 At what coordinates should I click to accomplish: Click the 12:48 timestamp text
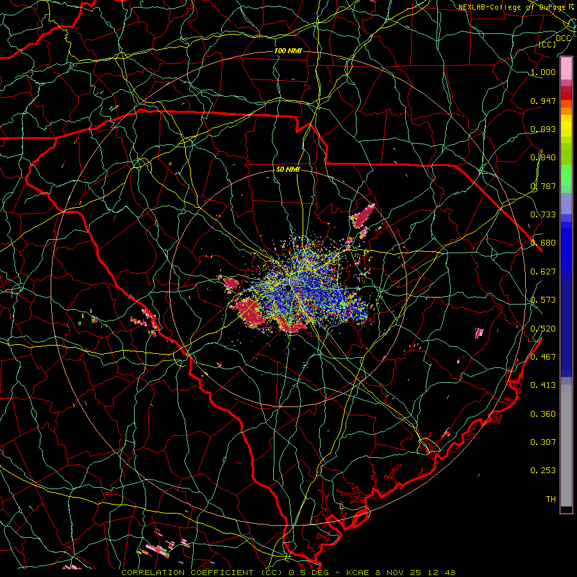pyautogui.click(x=443, y=573)
